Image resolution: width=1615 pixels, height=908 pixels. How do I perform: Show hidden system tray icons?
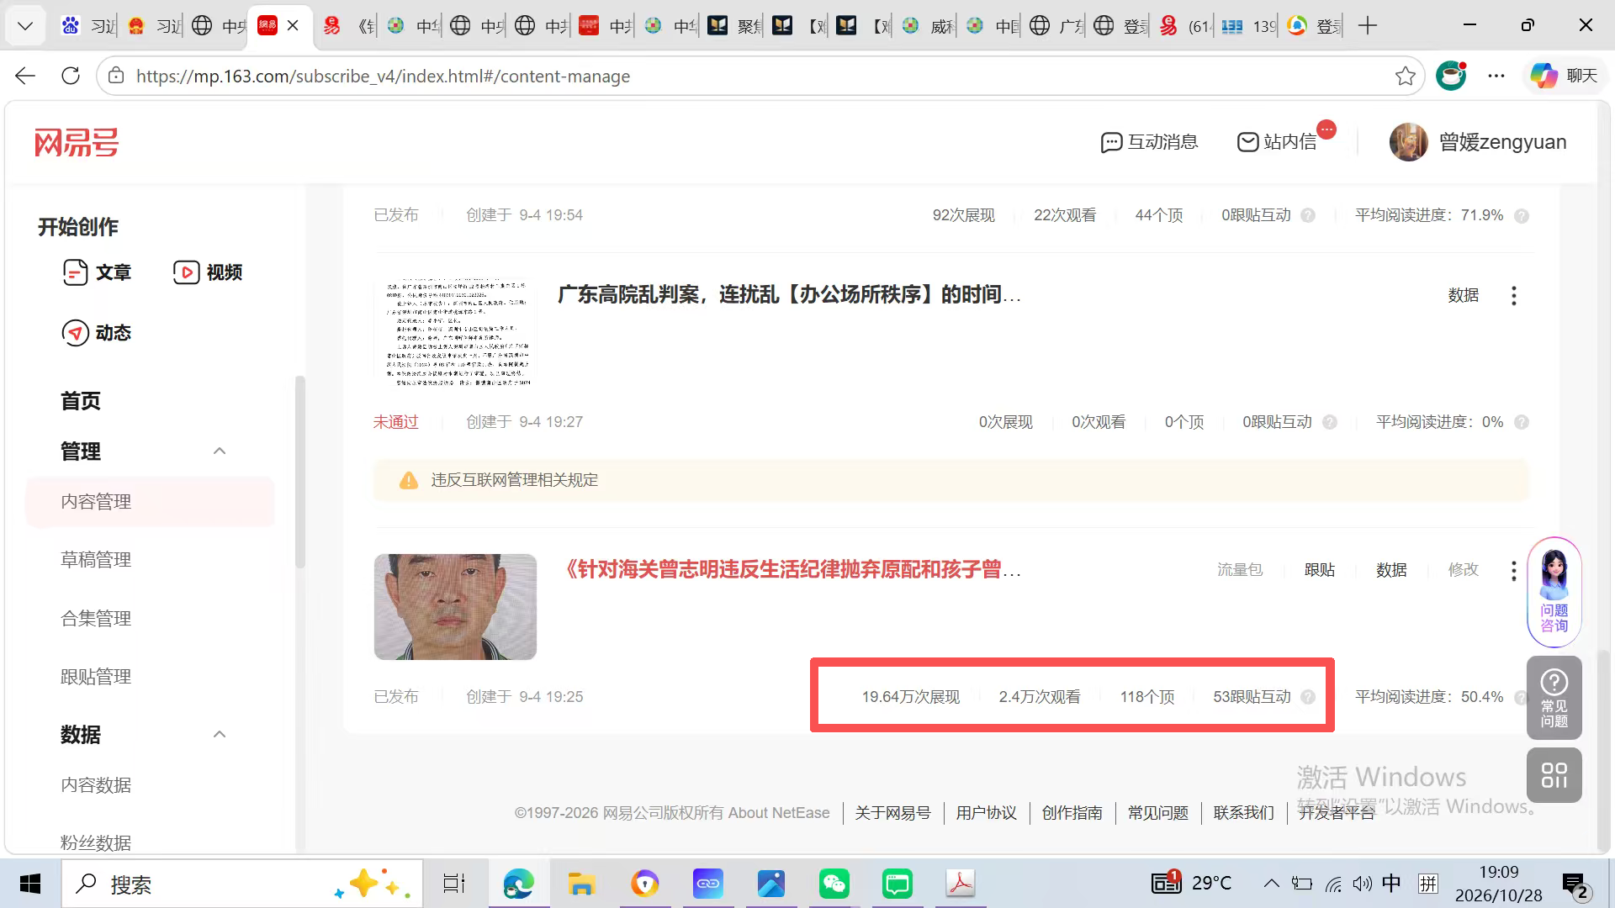point(1271,884)
